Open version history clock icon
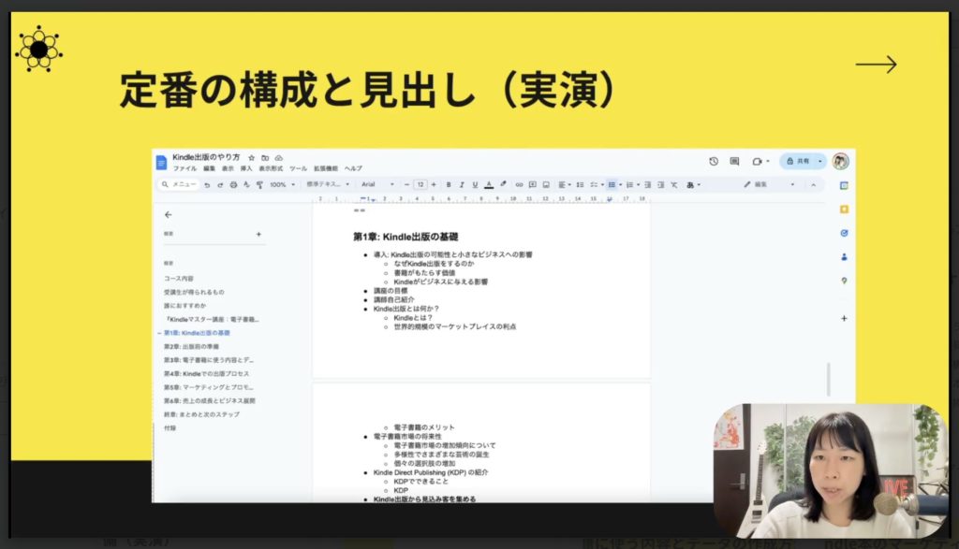Image resolution: width=959 pixels, height=549 pixels. click(714, 161)
